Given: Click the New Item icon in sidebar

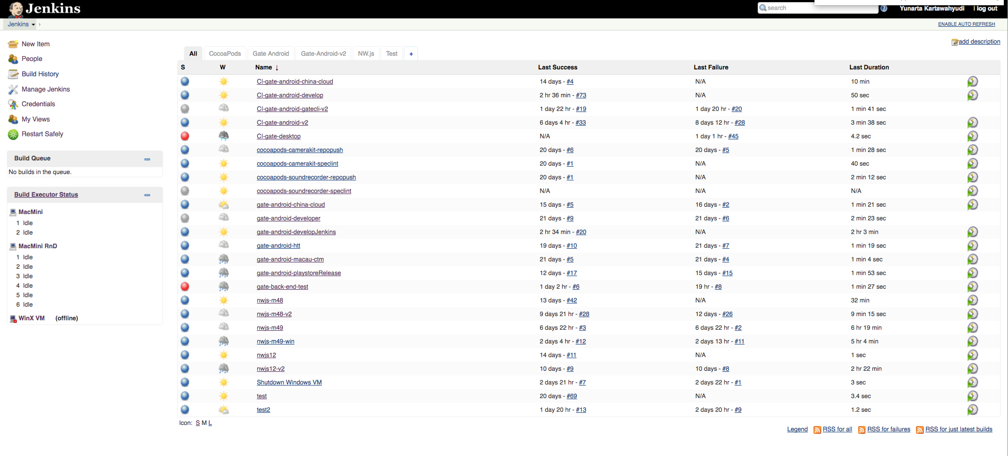Looking at the screenshot, I should point(13,44).
